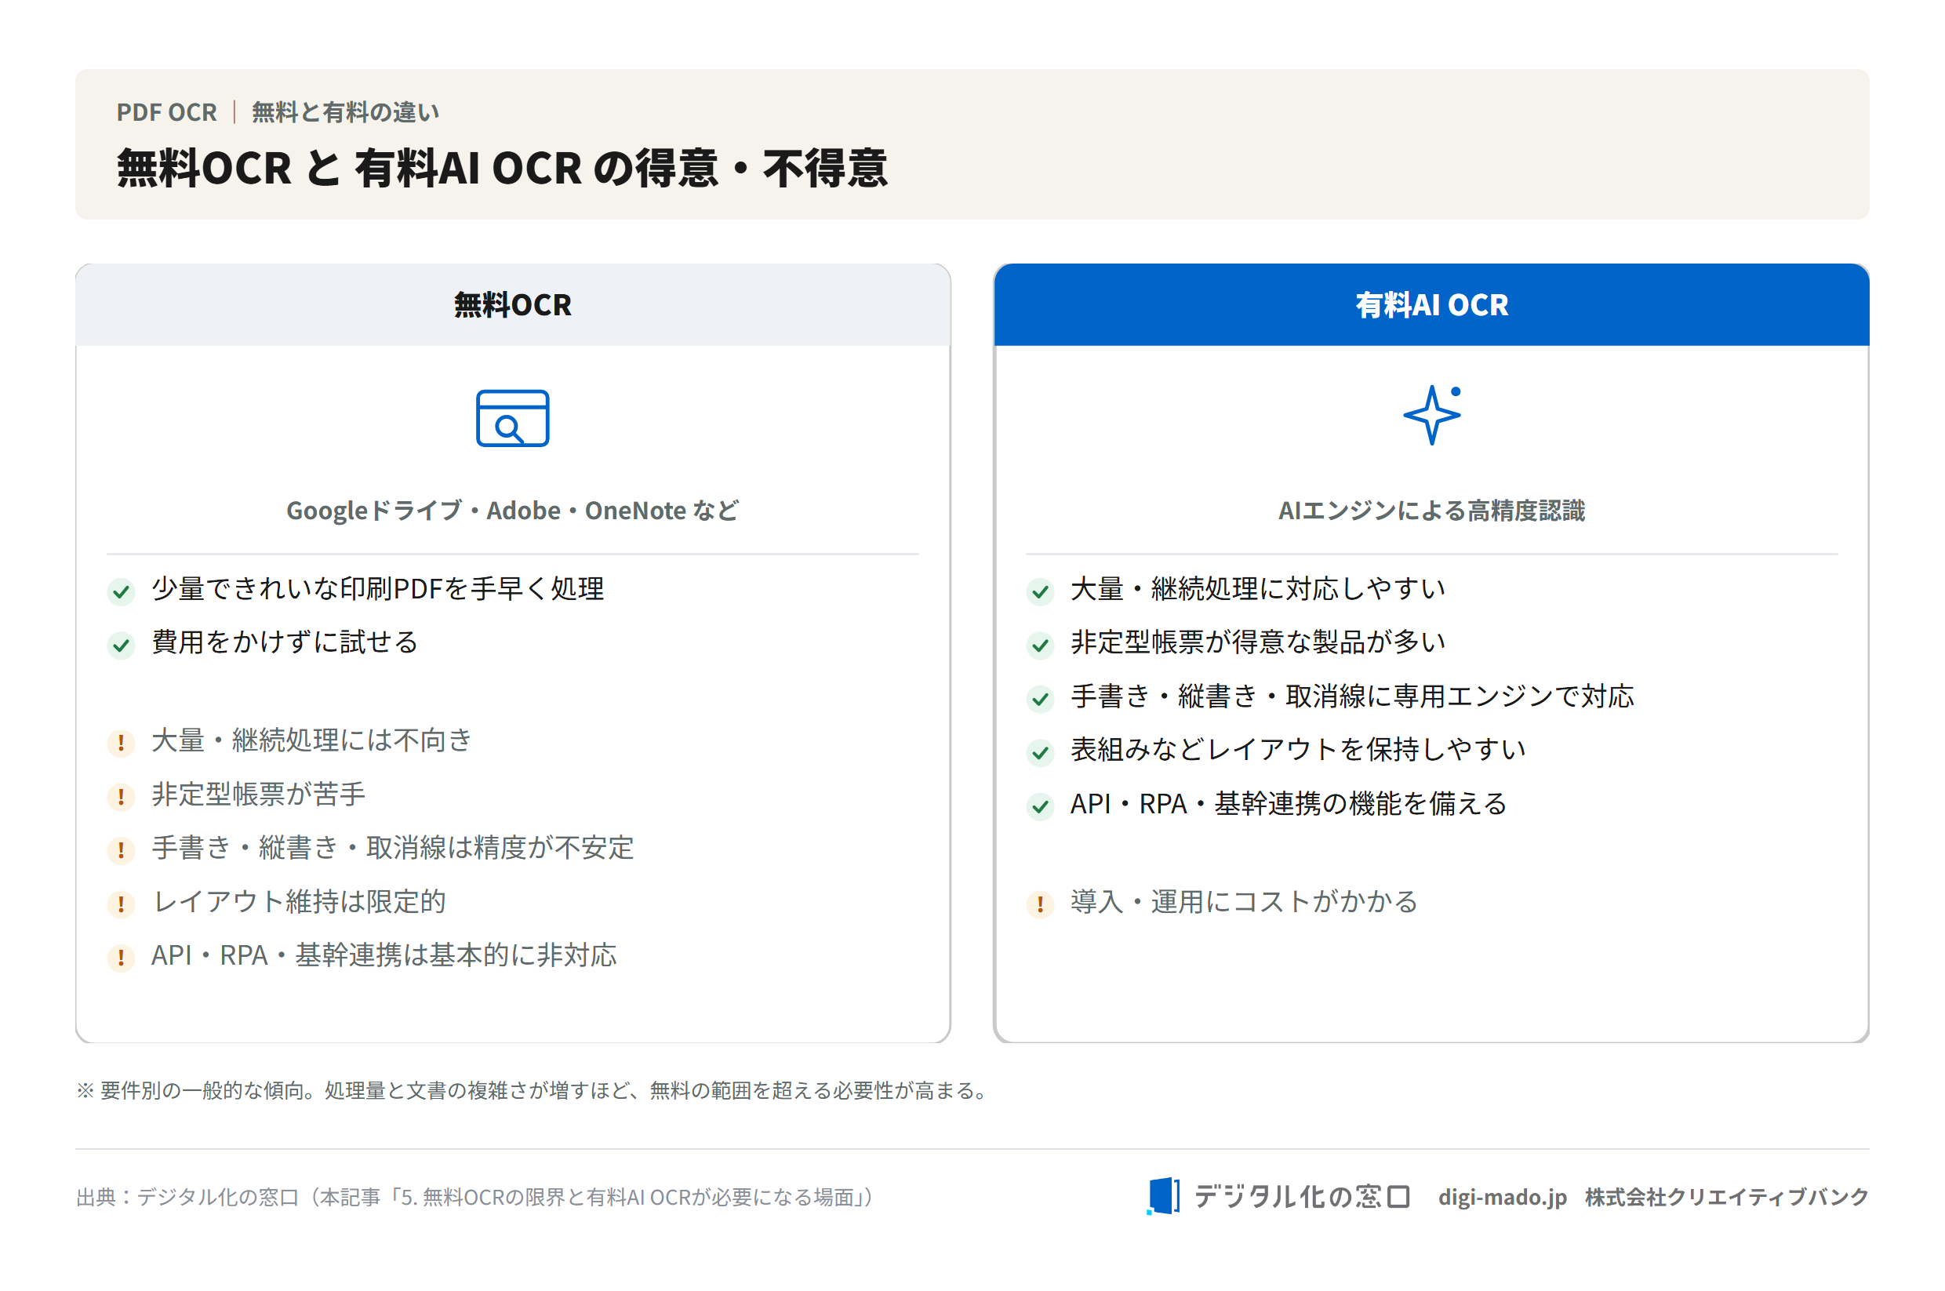The width and height of the screenshot is (1945, 1291).
Task: Click text 手書き・縦書き・取消線は精度が不安定
Action: pyautogui.click(x=393, y=847)
